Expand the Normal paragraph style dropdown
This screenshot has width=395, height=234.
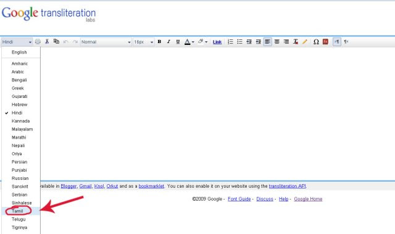click(106, 42)
